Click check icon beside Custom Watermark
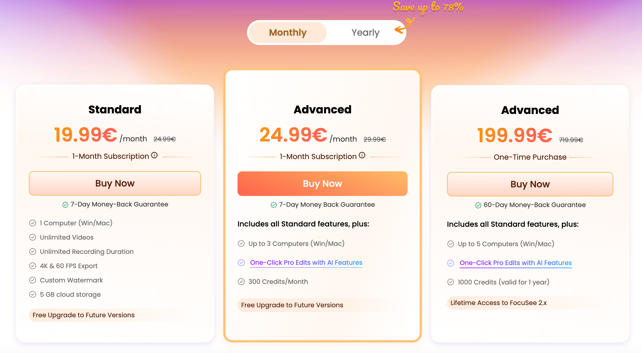Viewport: 642px width, 353px height. tap(33, 280)
